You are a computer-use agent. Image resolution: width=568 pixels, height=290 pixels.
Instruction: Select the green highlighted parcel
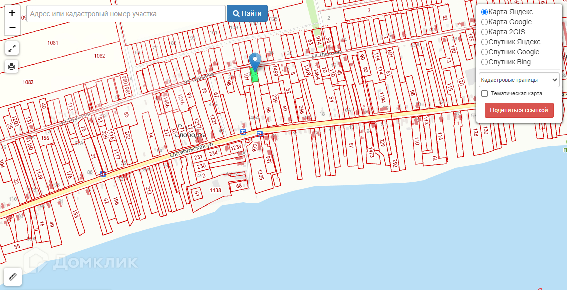pos(255,75)
